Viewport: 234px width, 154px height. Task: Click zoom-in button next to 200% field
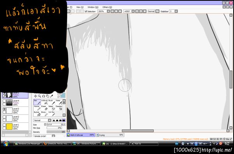tap(116, 11)
